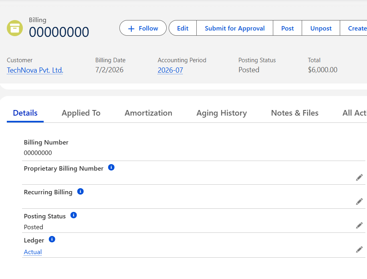Open info tooltip for Proprietary Billing Number
This screenshot has height=279, width=367.
pyautogui.click(x=111, y=167)
